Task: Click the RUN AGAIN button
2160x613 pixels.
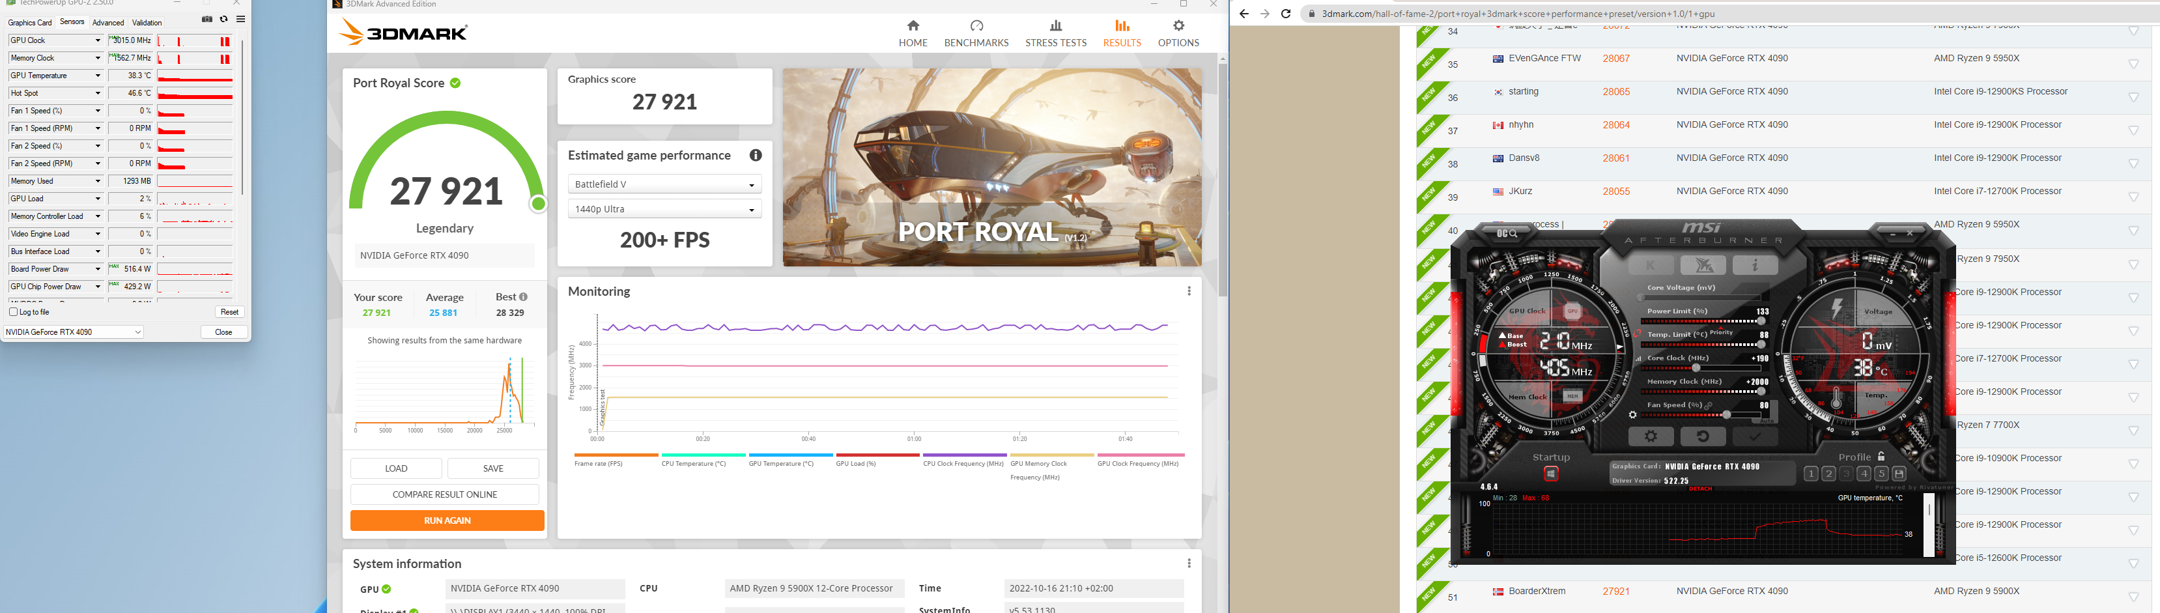Action: pyautogui.click(x=447, y=520)
